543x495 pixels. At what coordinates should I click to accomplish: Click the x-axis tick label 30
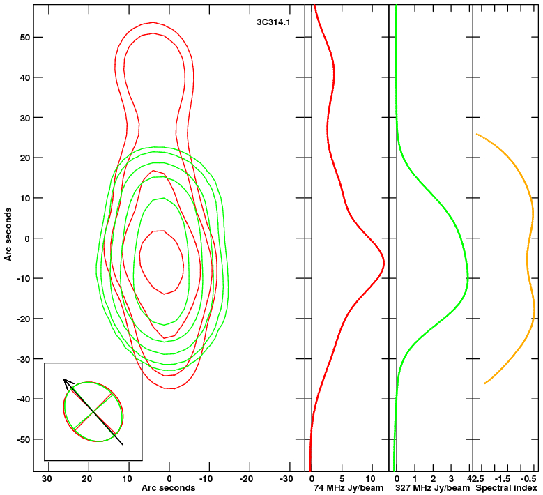tap(47, 479)
